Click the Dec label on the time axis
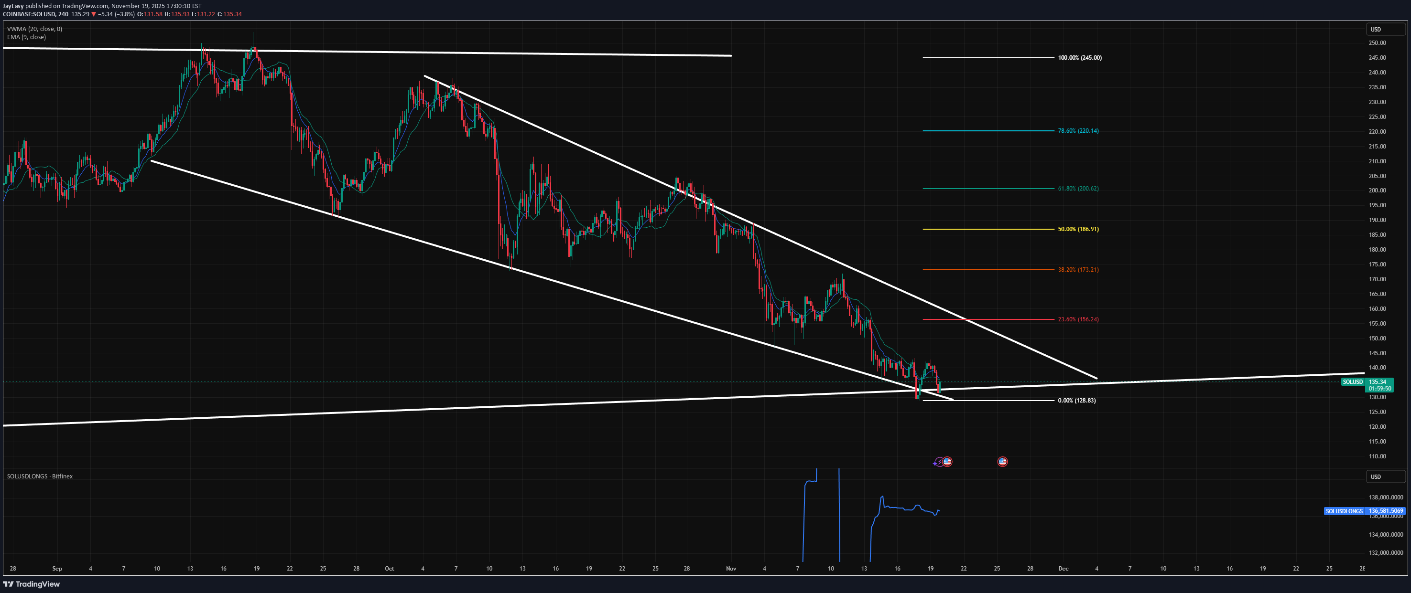This screenshot has height=593, width=1411. [1063, 568]
